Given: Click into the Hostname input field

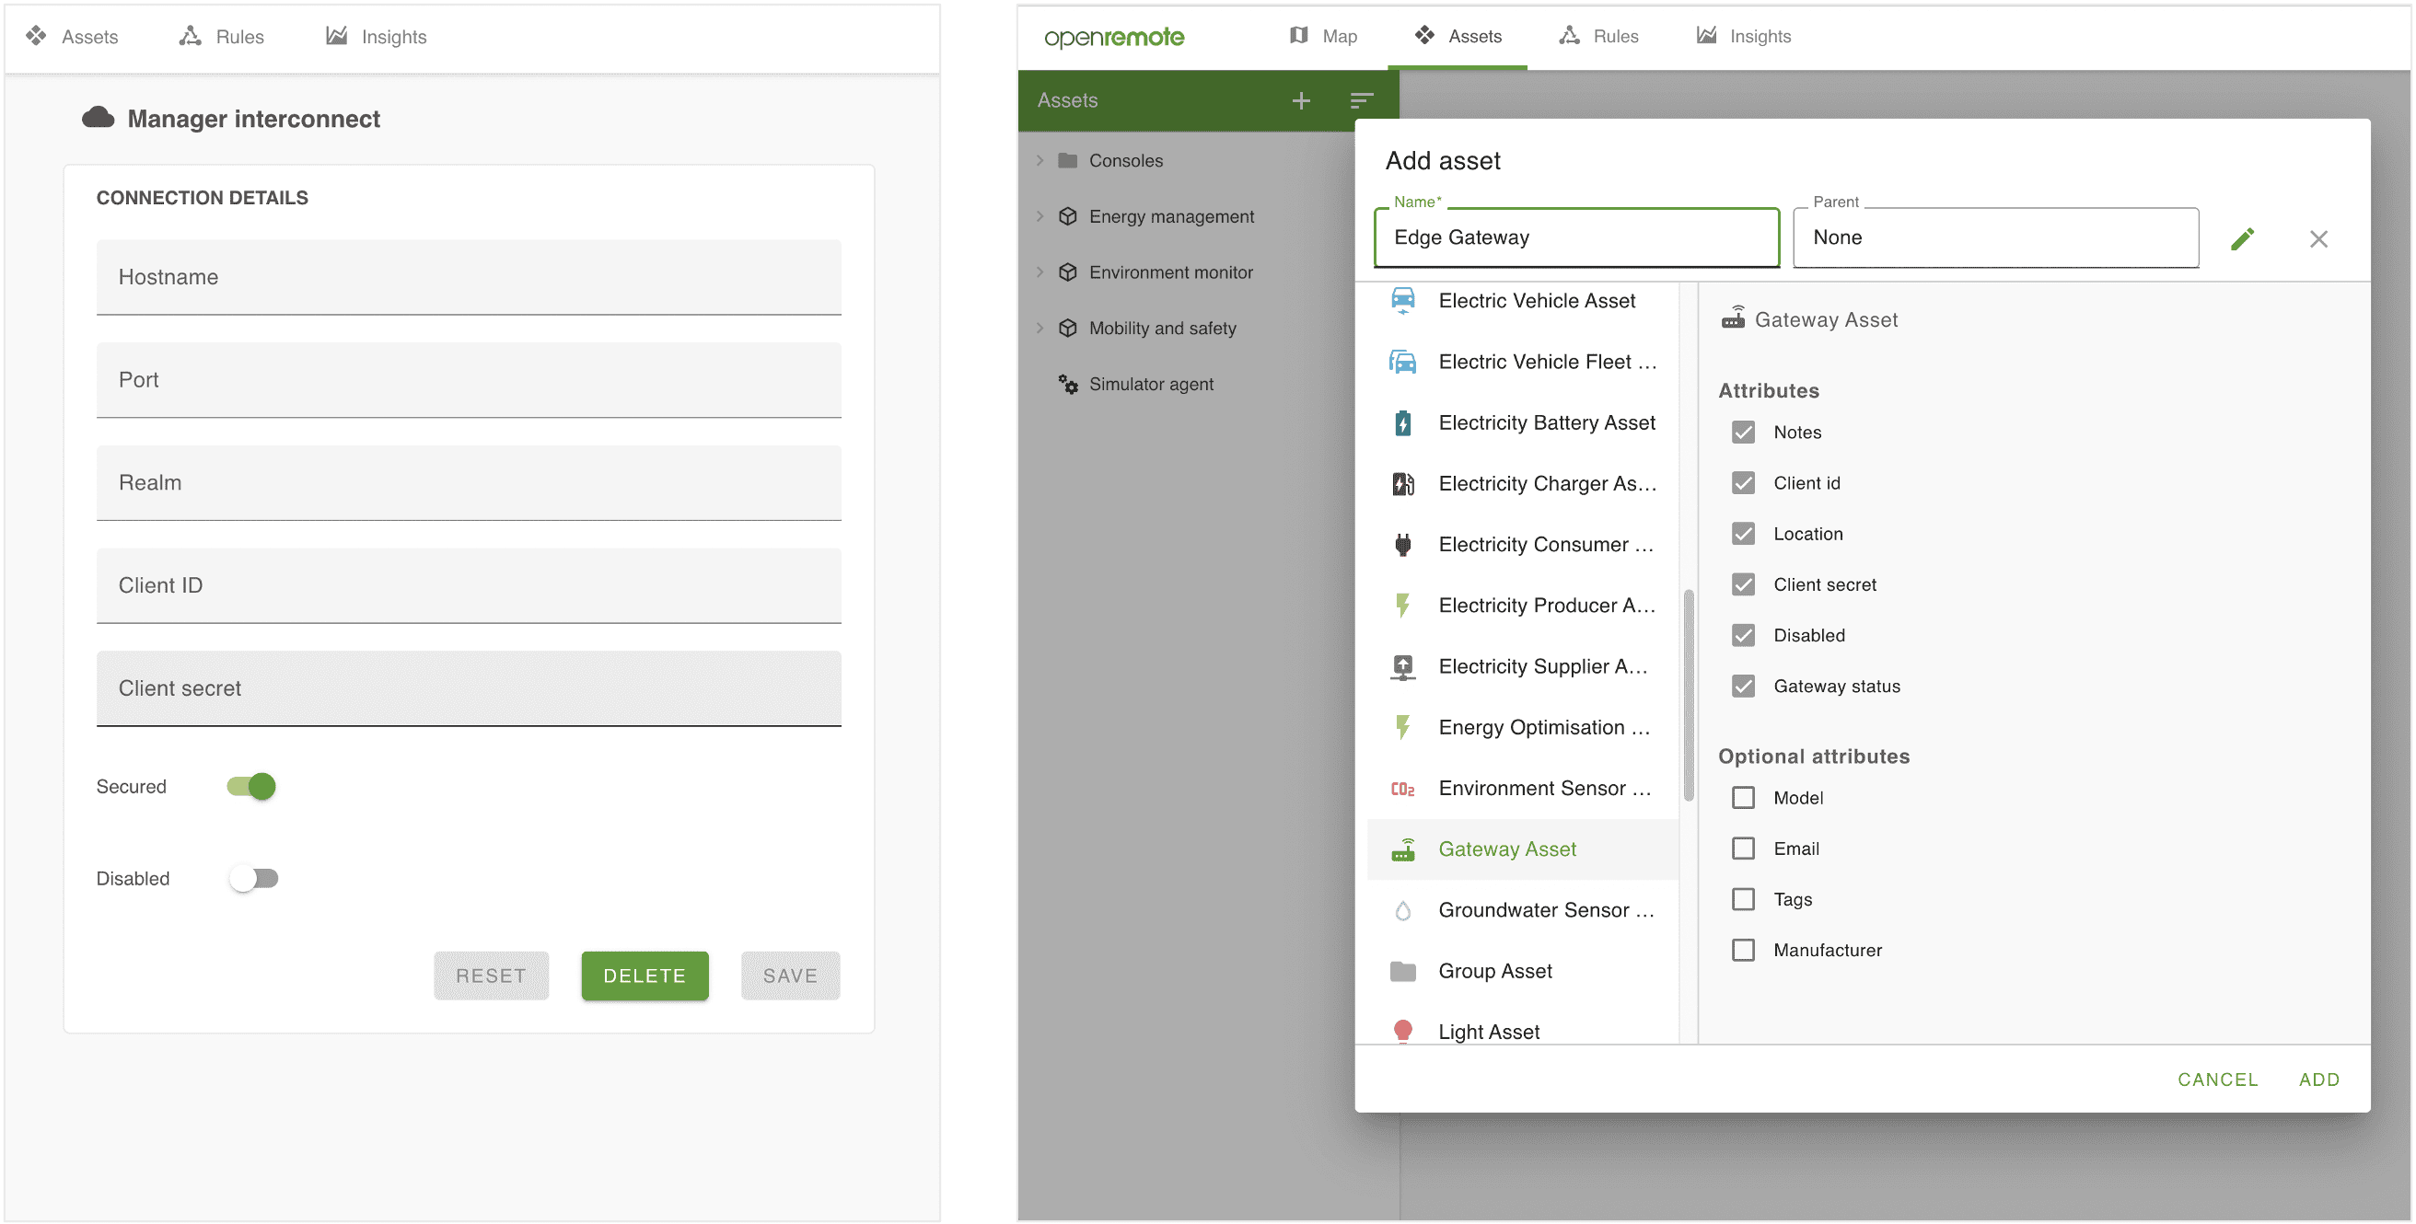Looking at the screenshot, I should coord(468,277).
